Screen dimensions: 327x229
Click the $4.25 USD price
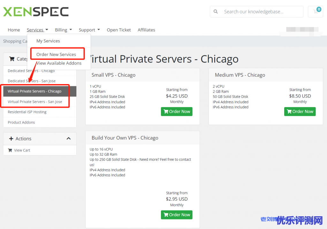tap(177, 96)
